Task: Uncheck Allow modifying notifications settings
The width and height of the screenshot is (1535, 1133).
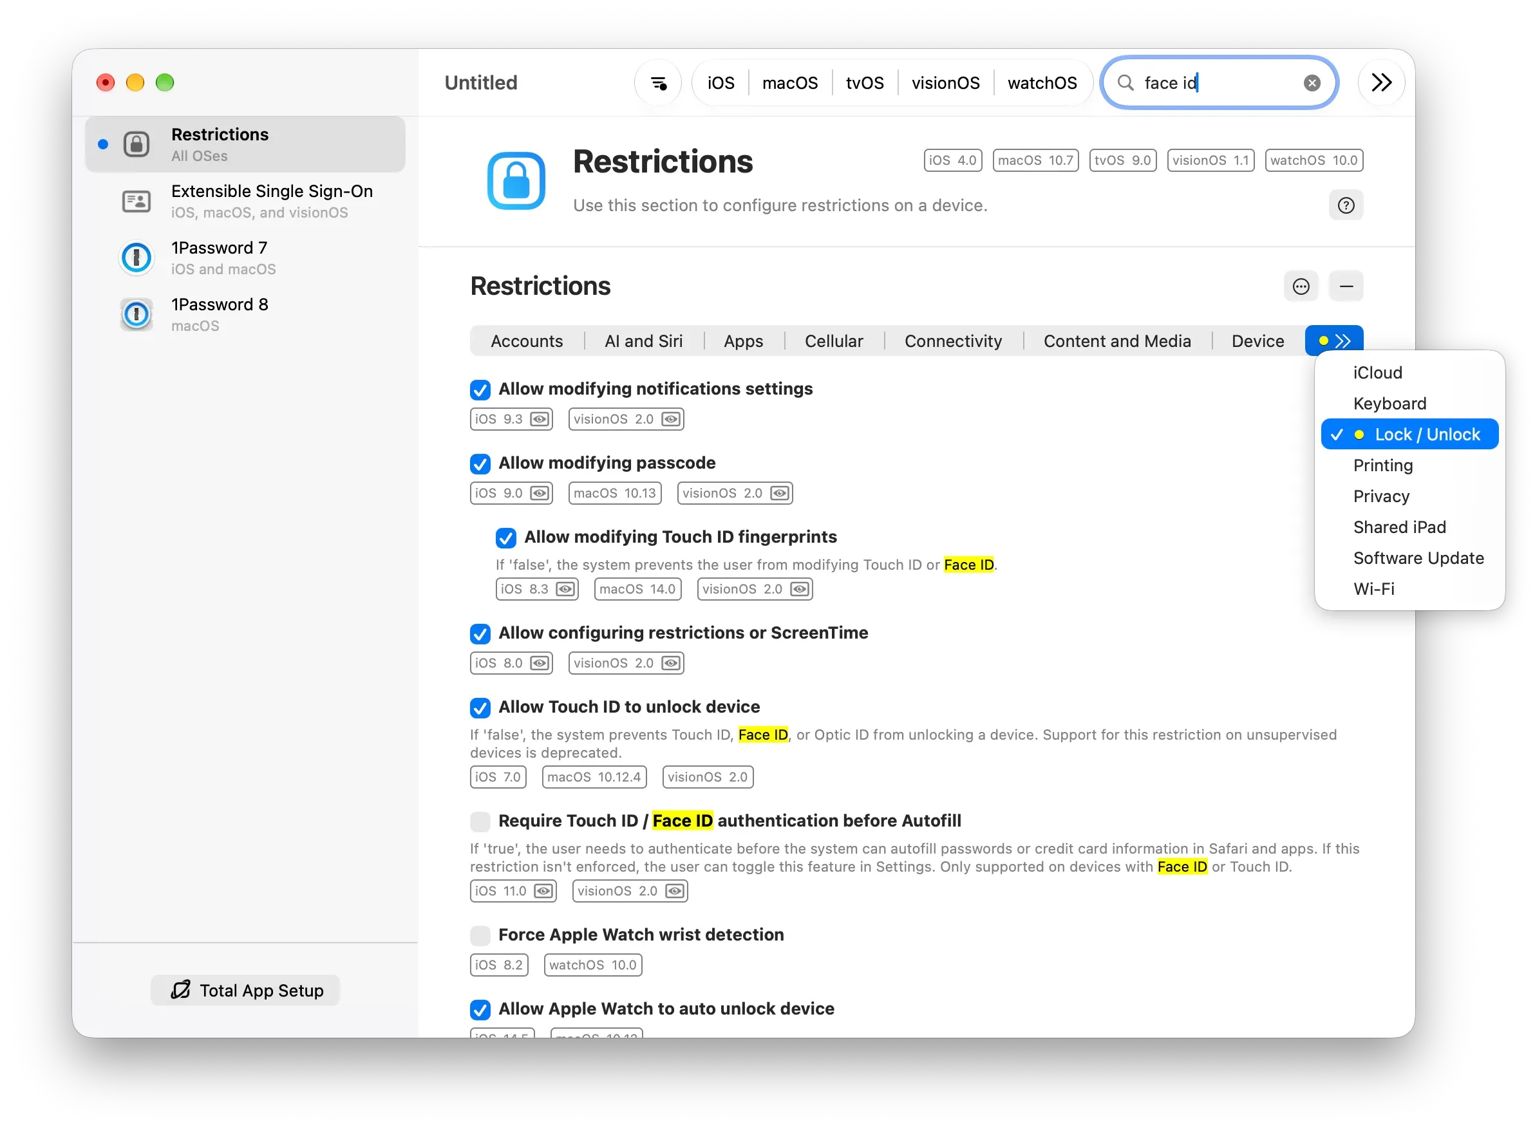Action: tap(480, 390)
